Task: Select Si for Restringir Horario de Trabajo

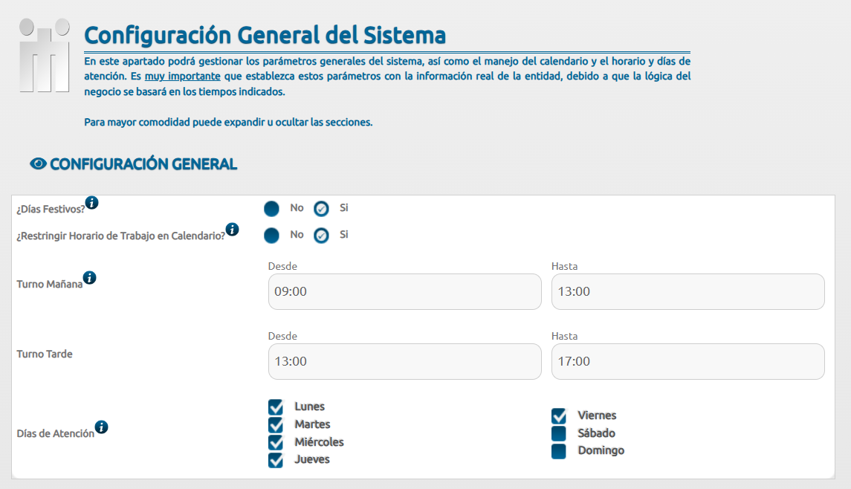Action: pos(321,236)
